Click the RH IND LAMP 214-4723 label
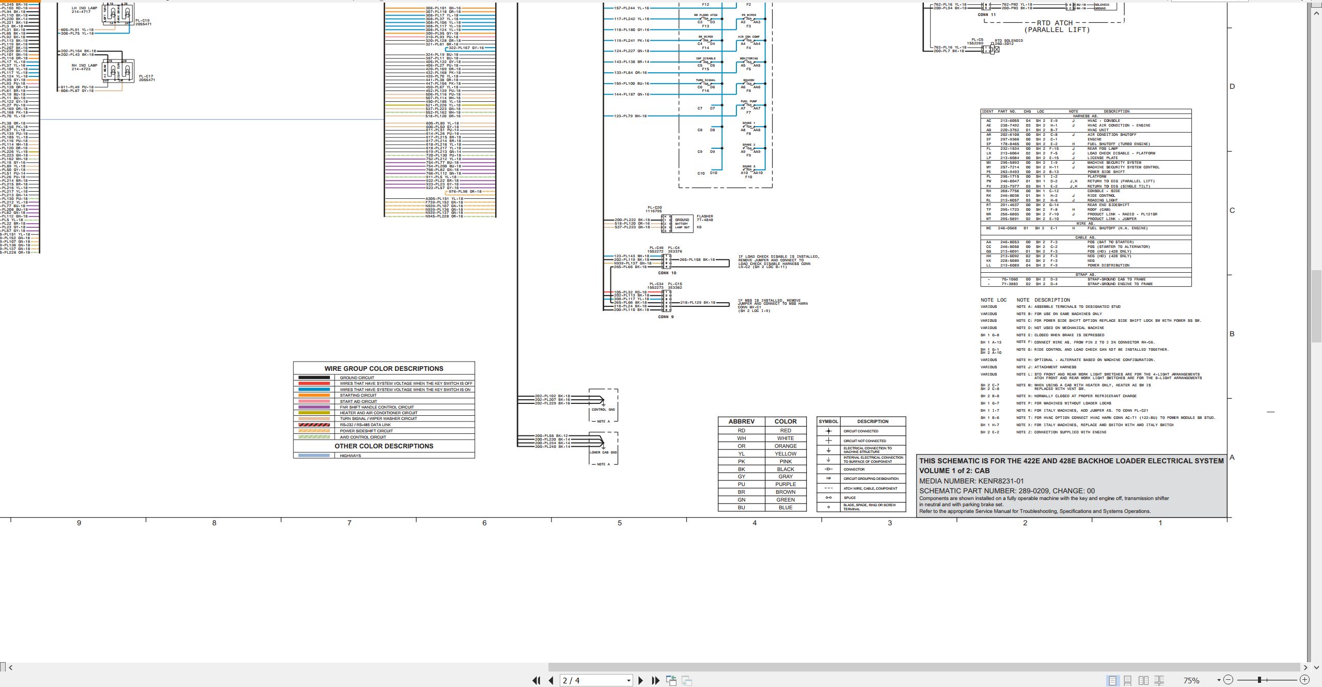This screenshot has width=1322, height=687. 84,67
